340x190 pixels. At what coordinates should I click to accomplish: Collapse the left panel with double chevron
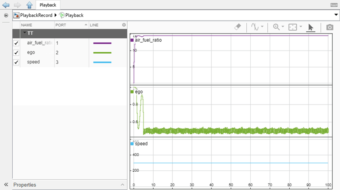(x=6, y=185)
